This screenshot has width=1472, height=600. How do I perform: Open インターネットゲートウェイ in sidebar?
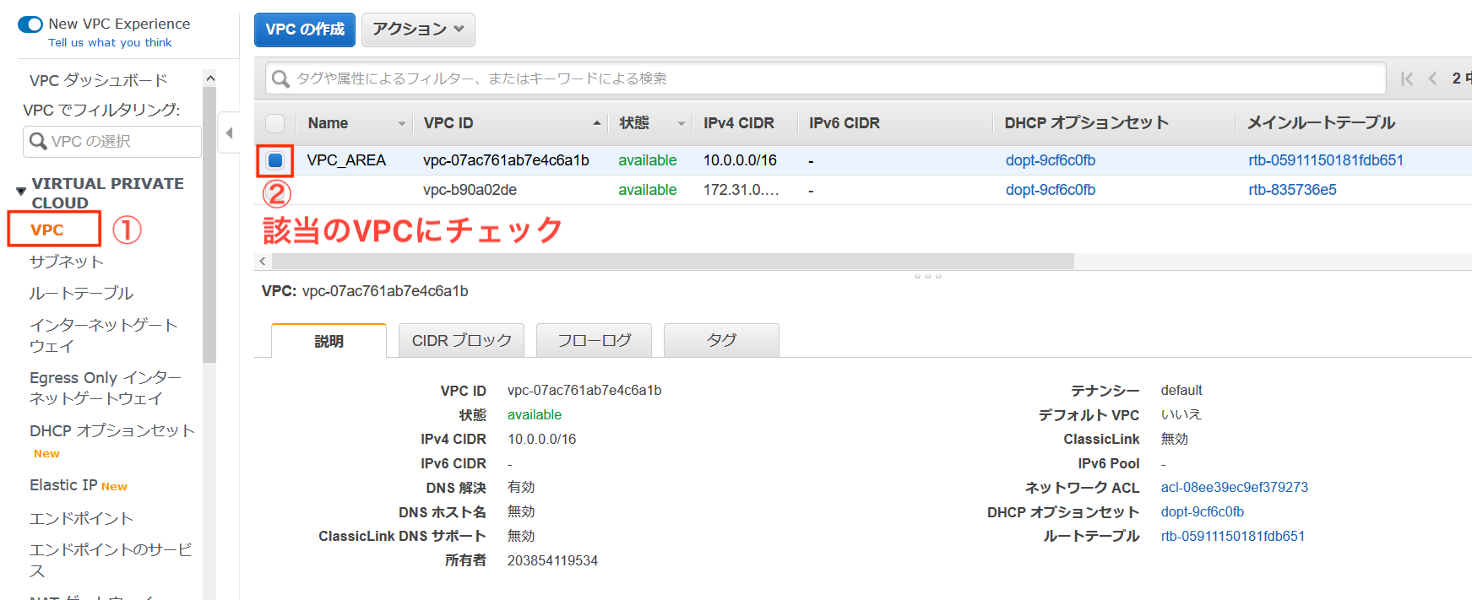(104, 335)
